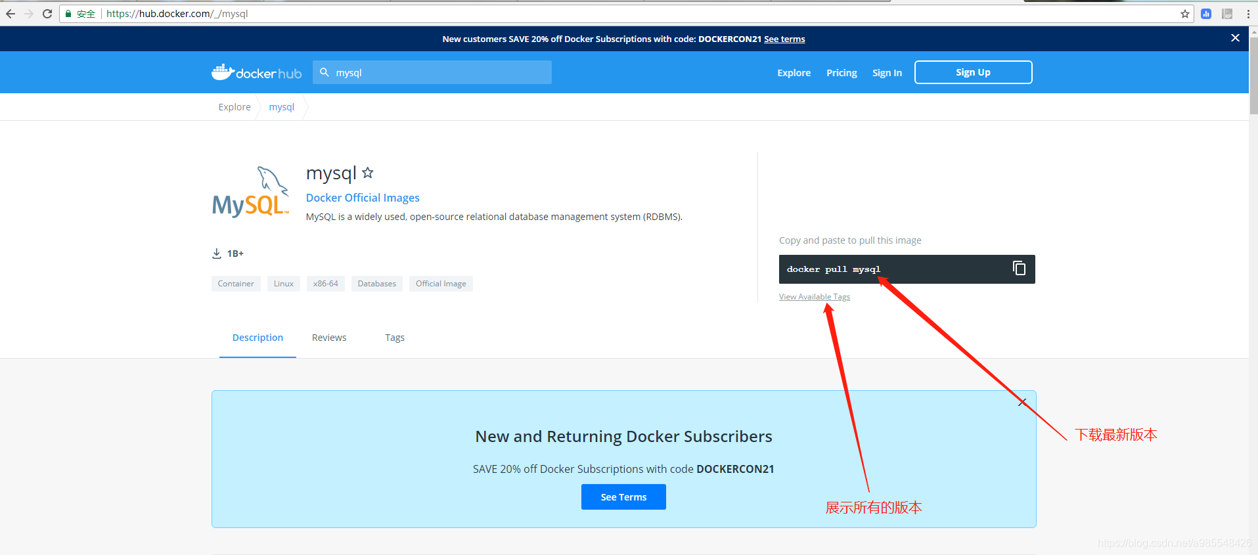Switch to the Reviews tab
The height and width of the screenshot is (555, 1258).
pyautogui.click(x=329, y=338)
